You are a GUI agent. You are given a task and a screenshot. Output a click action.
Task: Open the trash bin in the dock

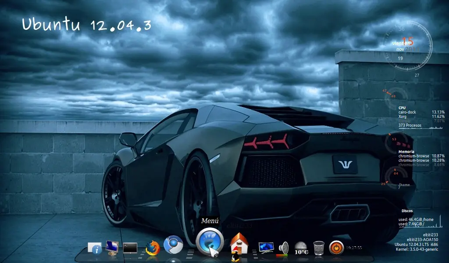pyautogui.click(x=319, y=248)
